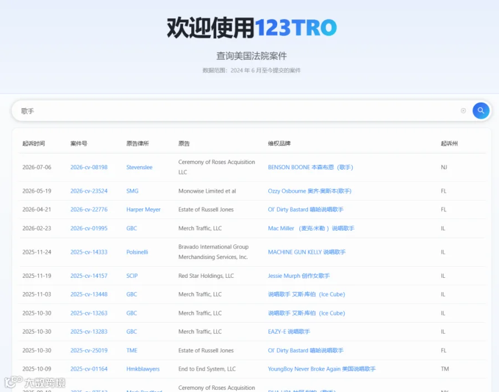
Task: Open Ice Cube brand in 2025-cv-13263 row
Action: click(307, 313)
